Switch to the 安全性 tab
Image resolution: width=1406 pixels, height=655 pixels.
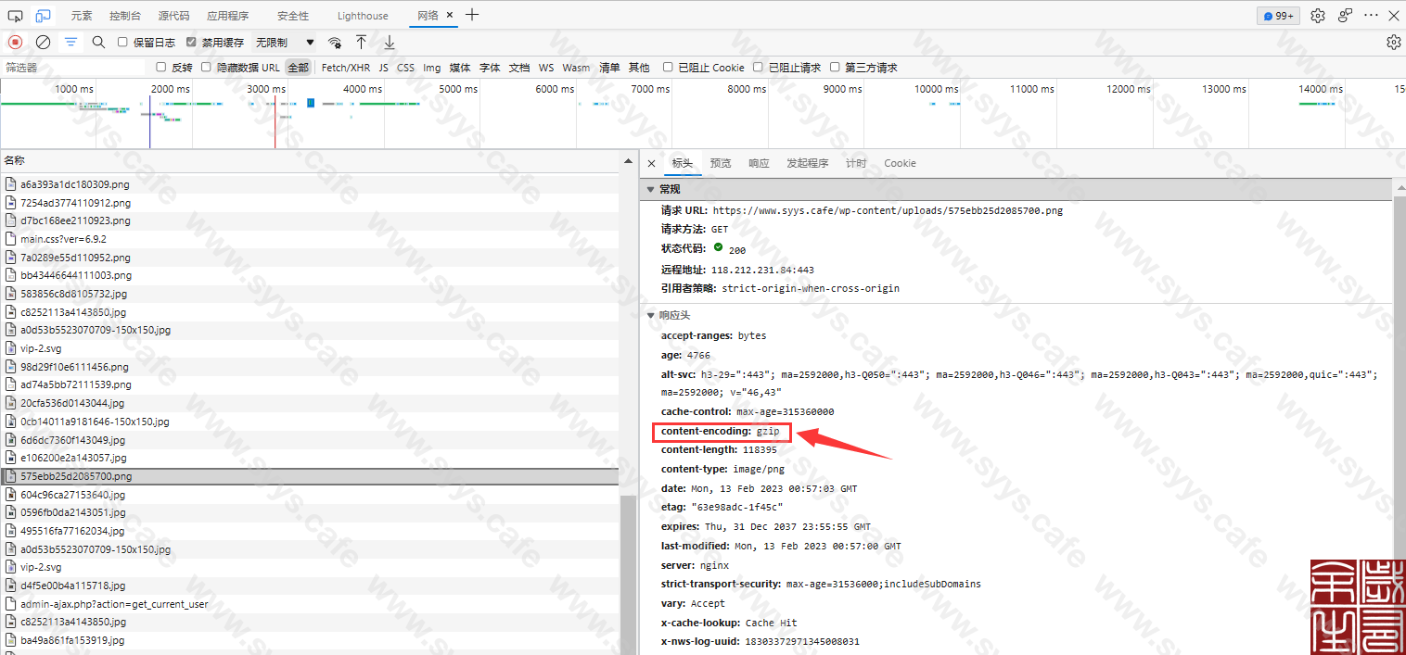(x=293, y=16)
